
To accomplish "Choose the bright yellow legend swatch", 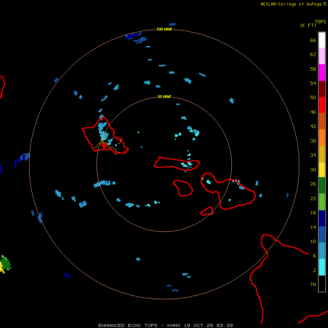I will tap(322, 170).
